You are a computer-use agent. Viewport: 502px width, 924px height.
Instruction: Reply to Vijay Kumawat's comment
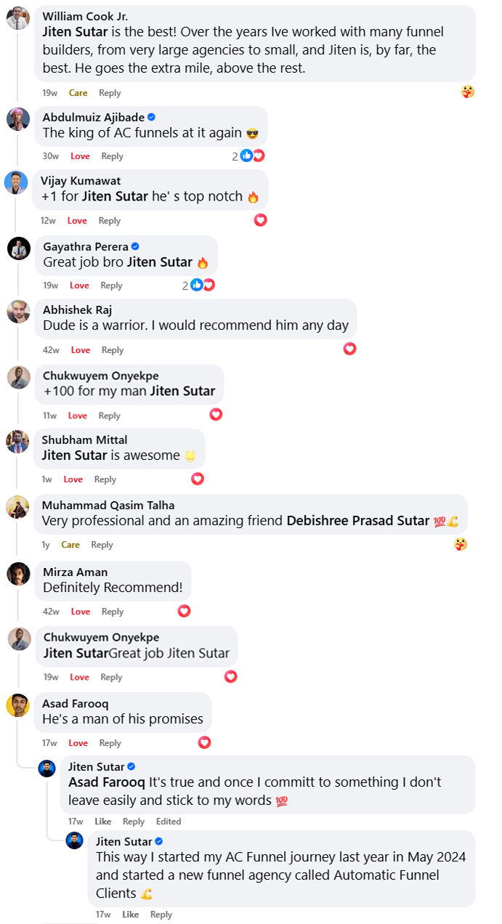click(x=110, y=221)
